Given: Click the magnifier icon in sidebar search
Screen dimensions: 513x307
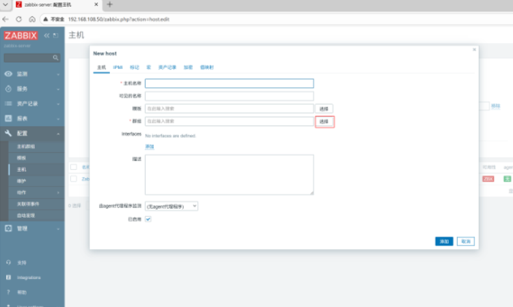Looking at the screenshot, I should [55, 58].
